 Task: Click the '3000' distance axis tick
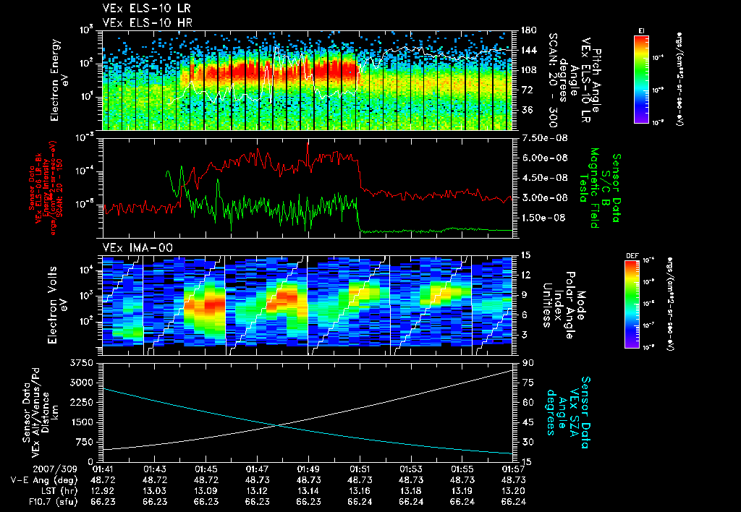pyautogui.click(x=81, y=383)
